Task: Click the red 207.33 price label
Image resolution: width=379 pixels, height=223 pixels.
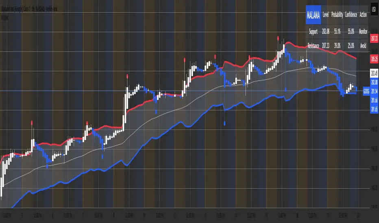Action: point(374,37)
